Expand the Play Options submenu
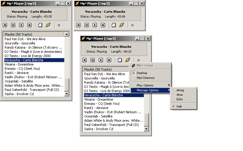Screen dimensions: 243x151 coord(150,85)
